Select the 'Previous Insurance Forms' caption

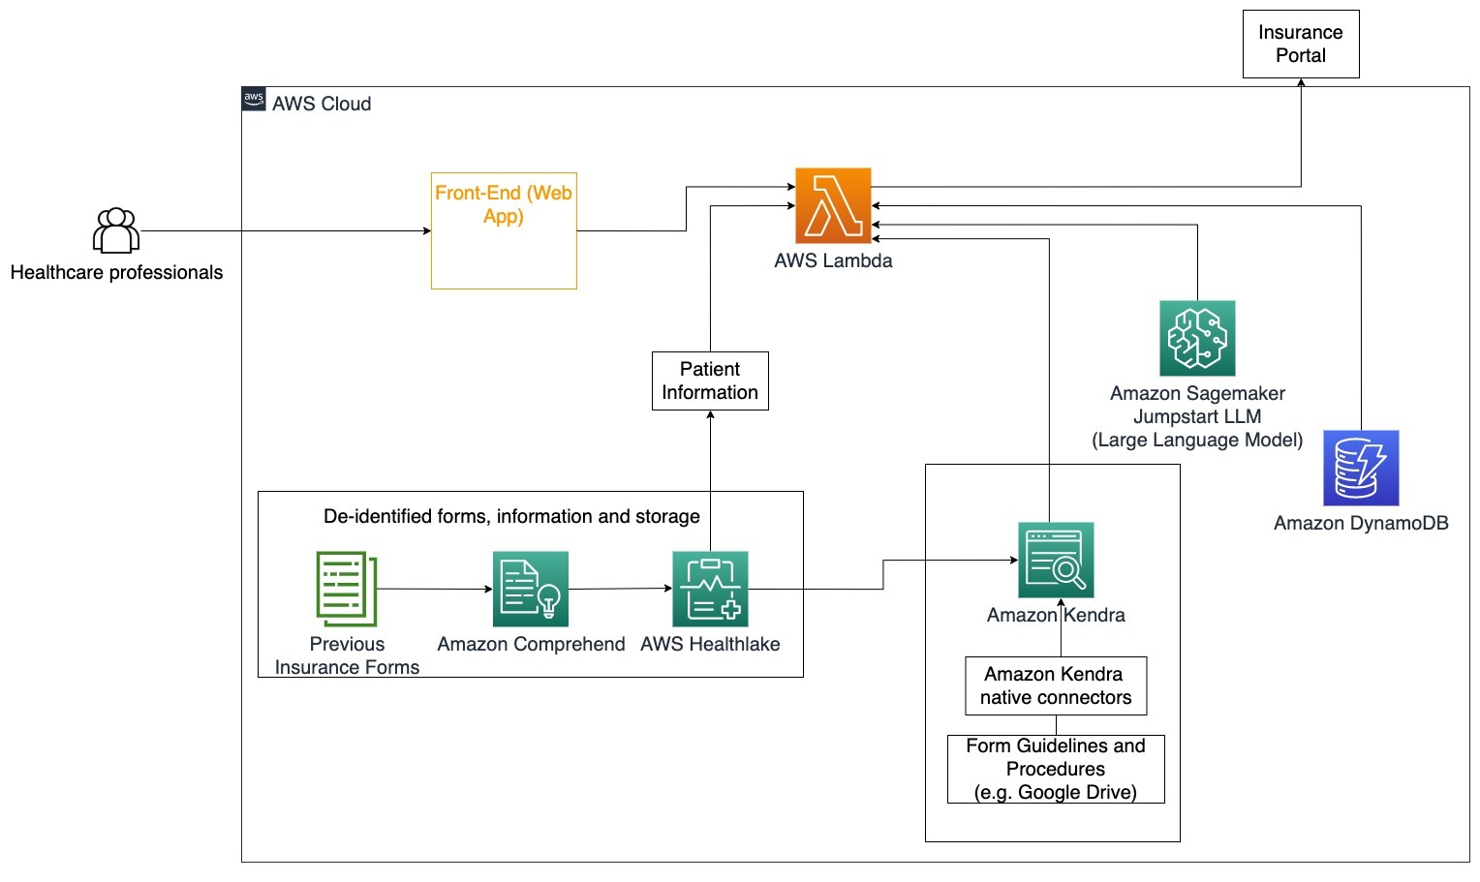(347, 655)
